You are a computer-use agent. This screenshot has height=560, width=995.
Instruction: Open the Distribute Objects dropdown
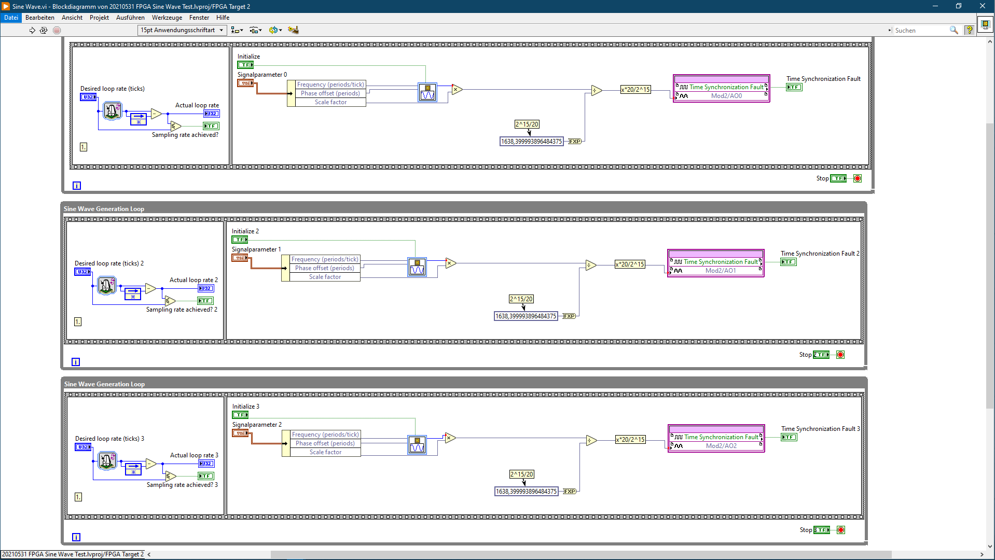tap(256, 30)
